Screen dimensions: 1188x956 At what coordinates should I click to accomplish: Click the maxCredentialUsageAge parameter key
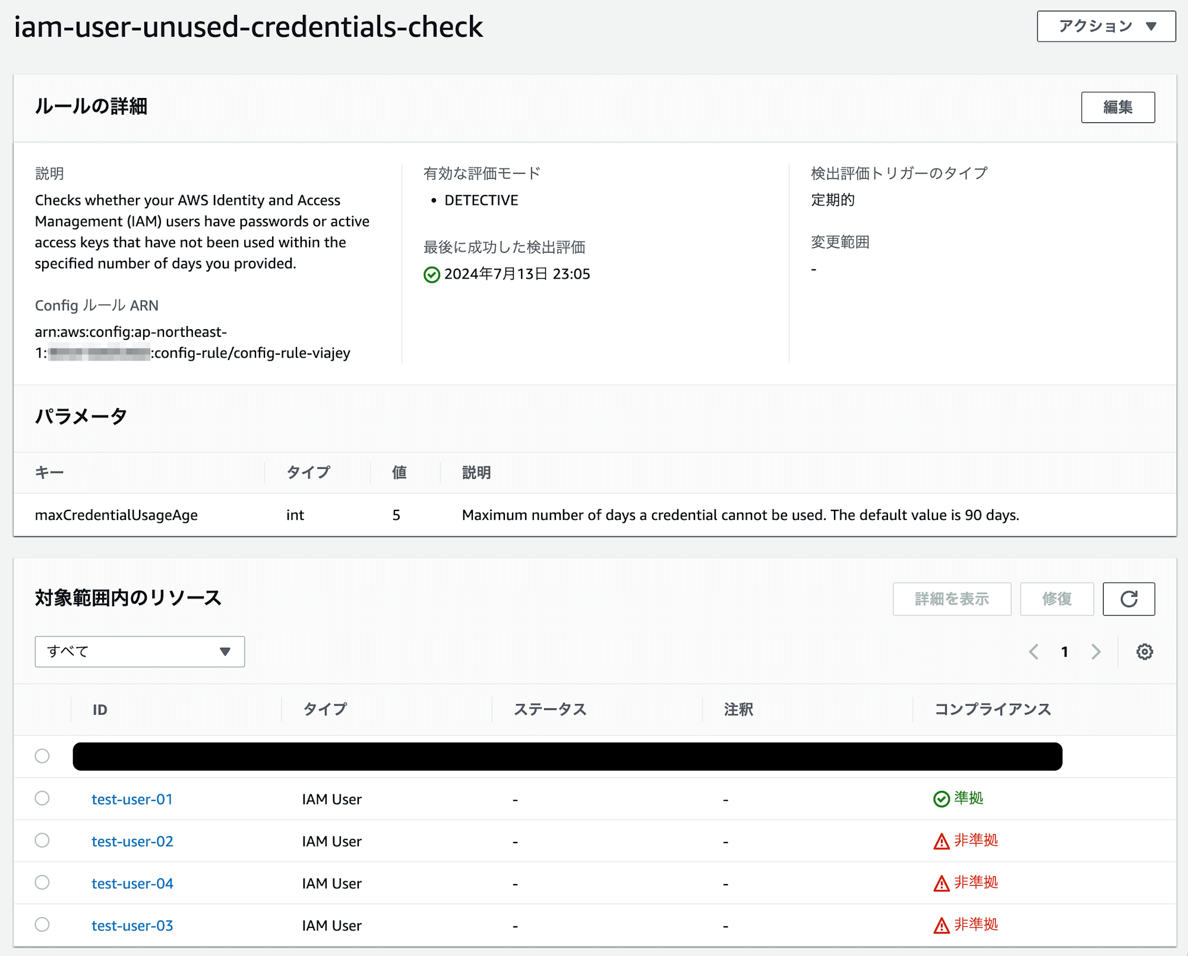pyautogui.click(x=116, y=515)
